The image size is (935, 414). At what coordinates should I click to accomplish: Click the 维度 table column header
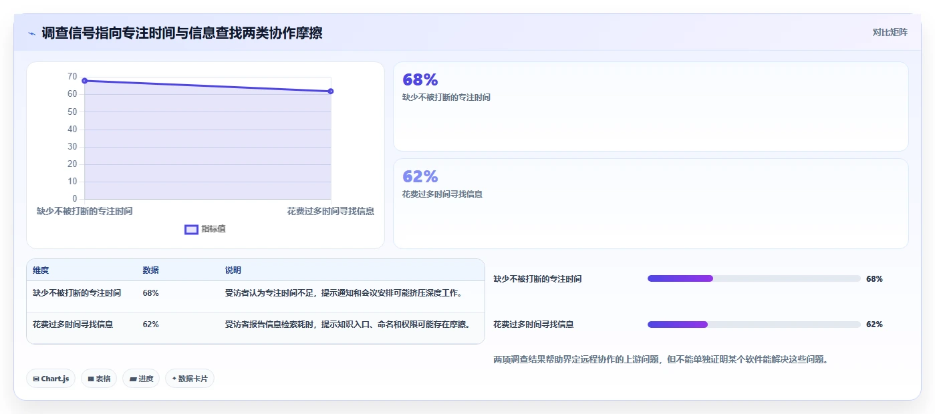41,270
